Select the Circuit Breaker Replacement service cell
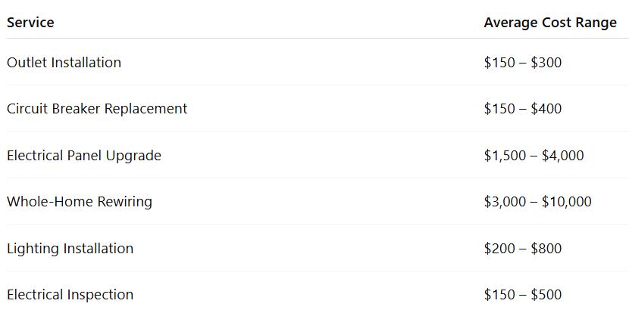 coord(97,109)
